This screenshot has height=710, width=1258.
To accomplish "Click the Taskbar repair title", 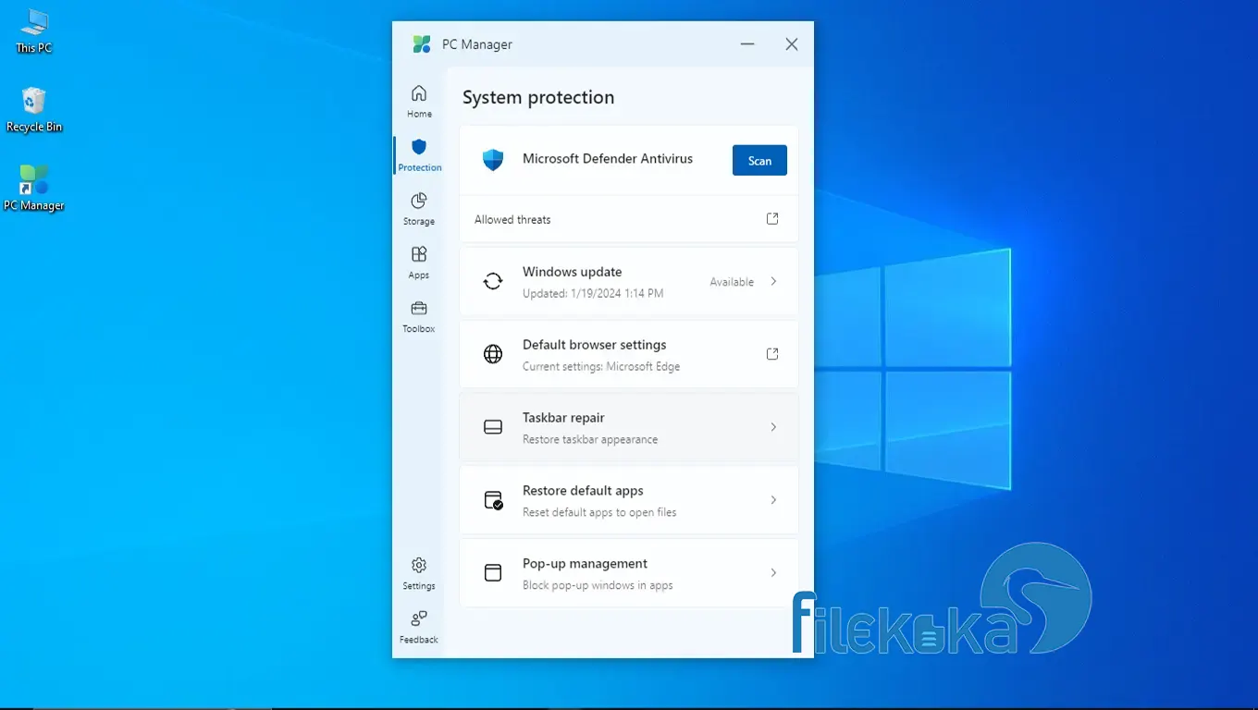I will pyautogui.click(x=563, y=418).
